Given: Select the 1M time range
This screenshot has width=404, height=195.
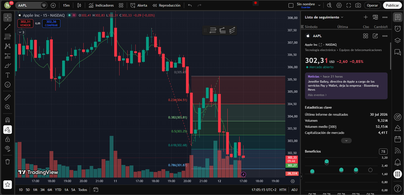Looking at the screenshot, I should 35,190.
